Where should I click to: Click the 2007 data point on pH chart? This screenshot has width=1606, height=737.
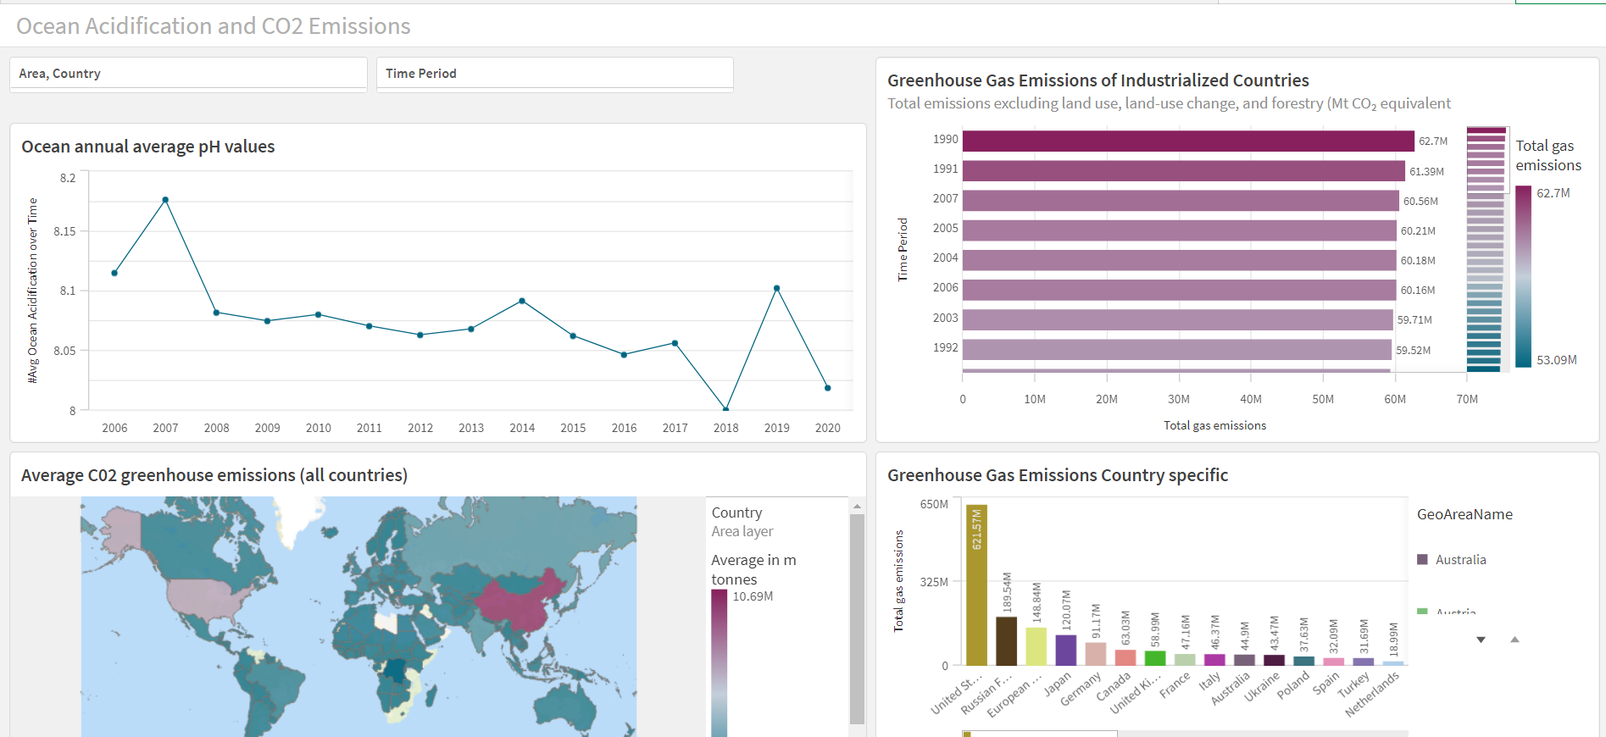(165, 200)
